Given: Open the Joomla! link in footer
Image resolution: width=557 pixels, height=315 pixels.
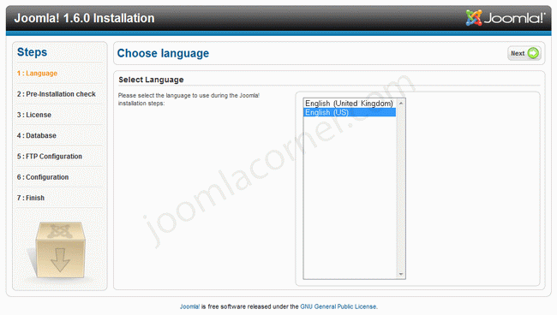Looking at the screenshot, I should pyautogui.click(x=189, y=306).
